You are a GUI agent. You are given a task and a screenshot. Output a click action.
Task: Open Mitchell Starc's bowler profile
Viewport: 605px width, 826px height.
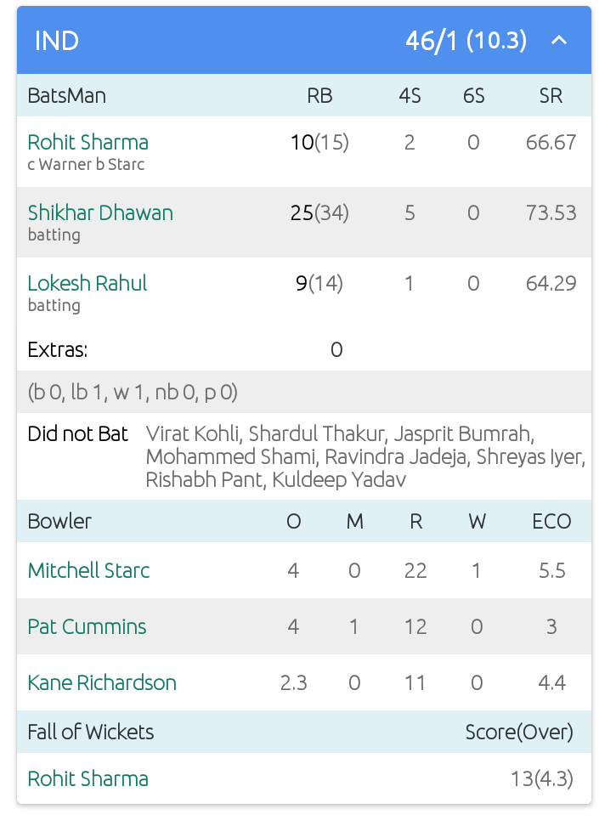(x=88, y=570)
